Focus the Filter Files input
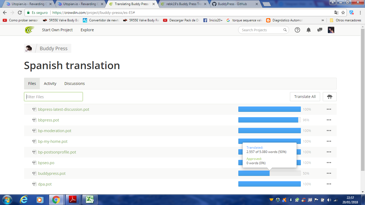Image resolution: width=365 pixels, height=205 pixels. (53, 97)
